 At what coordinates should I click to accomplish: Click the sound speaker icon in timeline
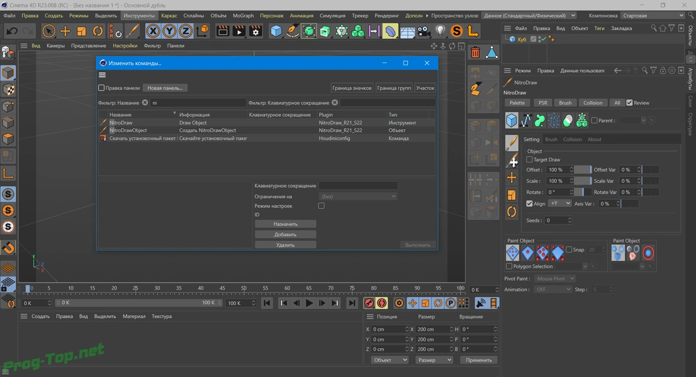(480, 303)
